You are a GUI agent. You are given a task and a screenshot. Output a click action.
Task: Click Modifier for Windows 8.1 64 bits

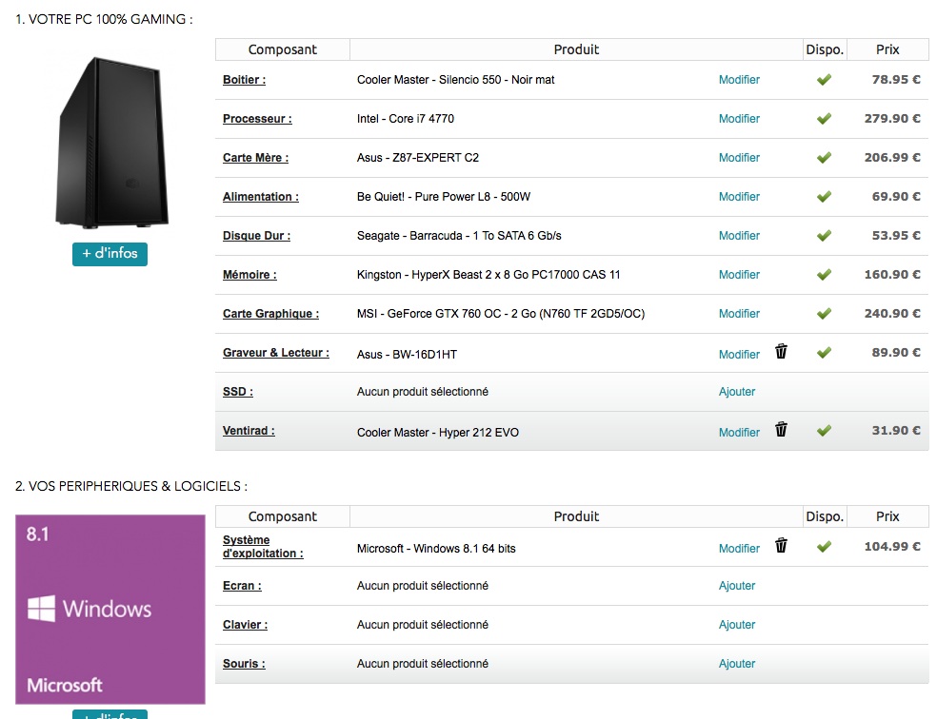point(739,549)
